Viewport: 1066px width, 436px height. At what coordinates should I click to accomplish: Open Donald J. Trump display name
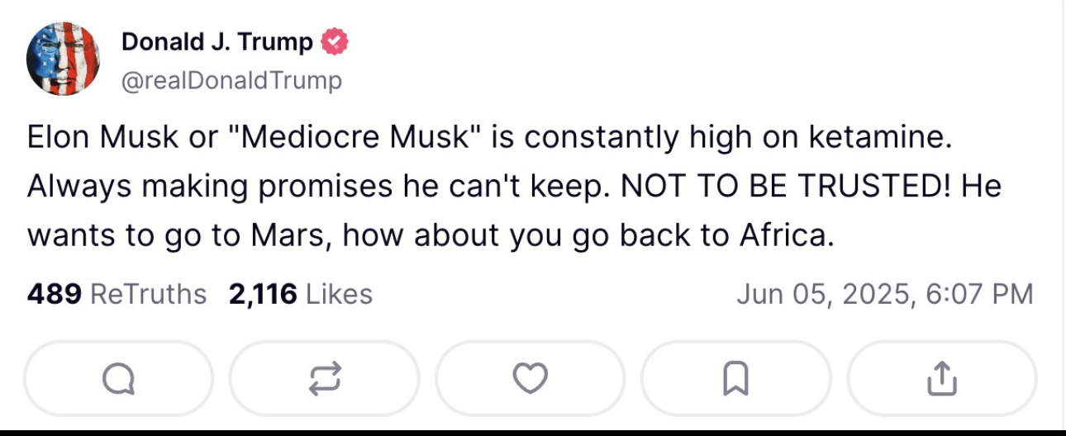click(217, 41)
